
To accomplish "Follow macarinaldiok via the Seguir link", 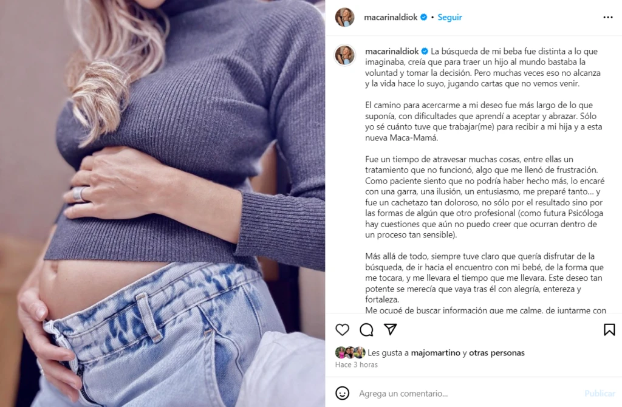I will click(x=449, y=17).
